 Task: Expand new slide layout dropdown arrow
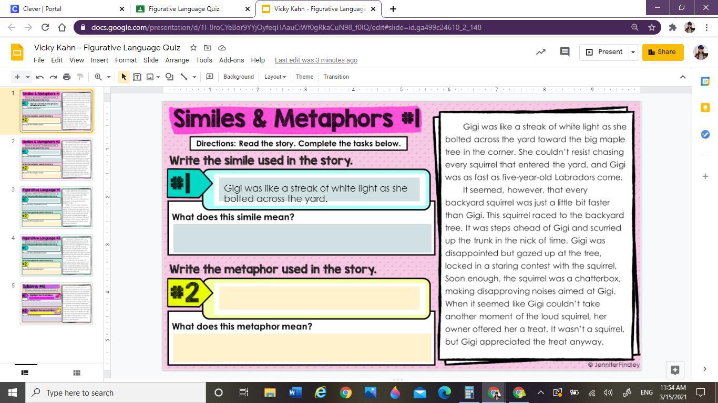(27, 77)
